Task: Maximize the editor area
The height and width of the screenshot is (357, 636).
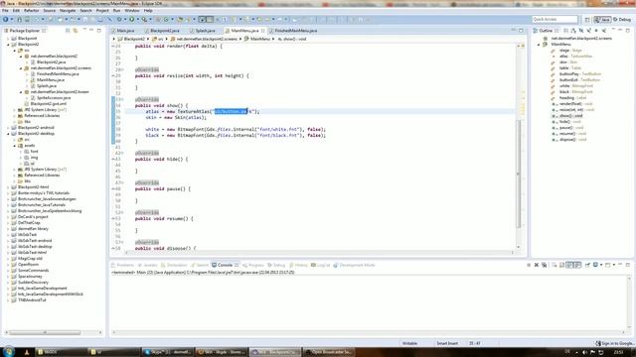Action: [x=521, y=31]
